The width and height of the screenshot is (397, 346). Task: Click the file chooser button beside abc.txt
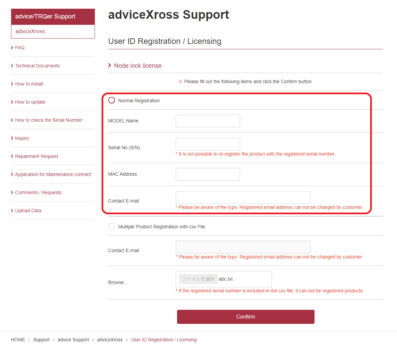198,279
